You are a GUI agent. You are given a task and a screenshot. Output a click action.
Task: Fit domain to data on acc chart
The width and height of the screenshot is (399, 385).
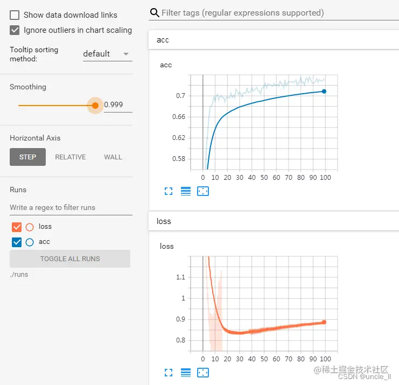pyautogui.click(x=203, y=191)
